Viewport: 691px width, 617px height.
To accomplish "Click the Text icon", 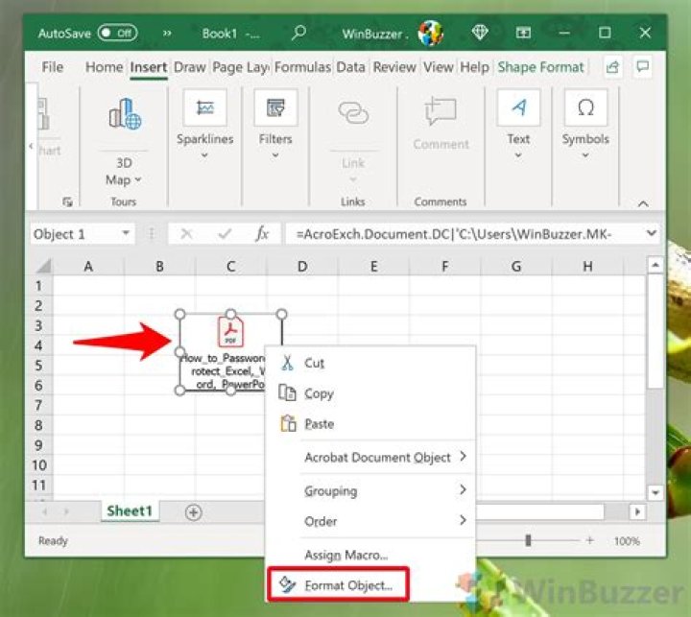I will click(518, 107).
